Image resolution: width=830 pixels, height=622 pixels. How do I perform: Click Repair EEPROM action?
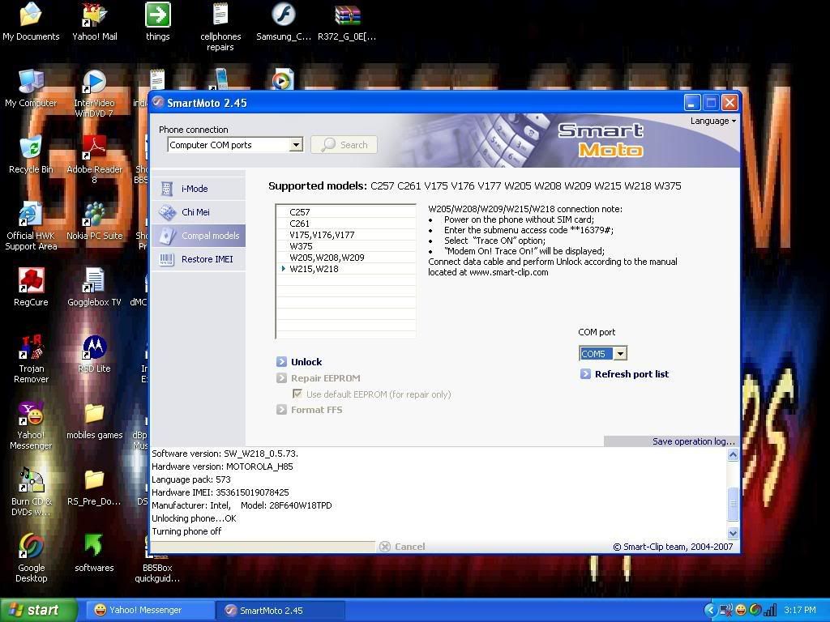click(325, 378)
